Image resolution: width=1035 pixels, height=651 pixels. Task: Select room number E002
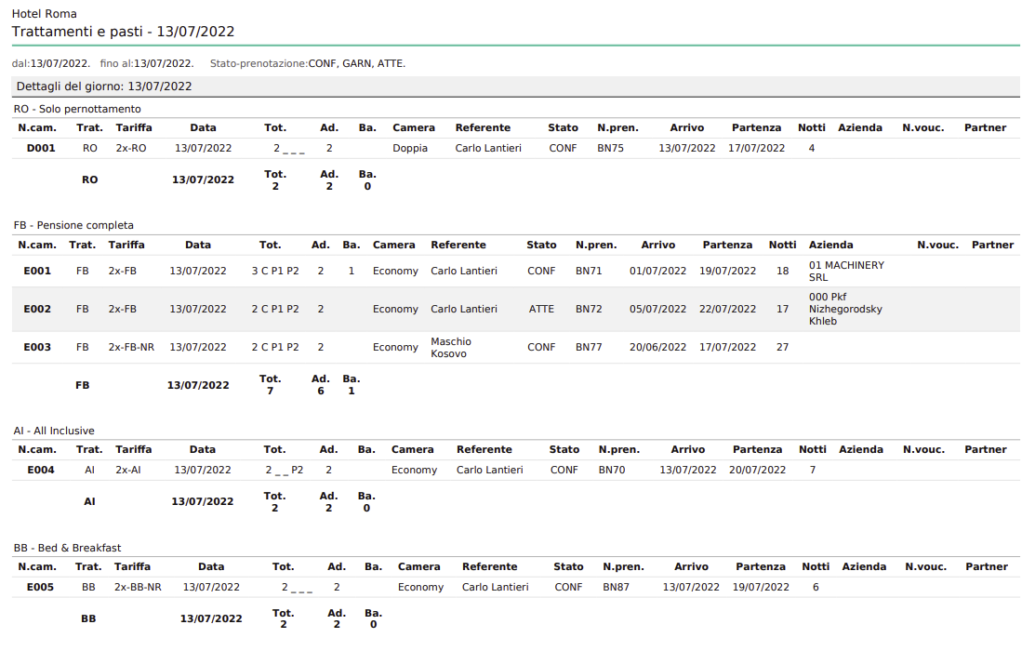click(37, 310)
